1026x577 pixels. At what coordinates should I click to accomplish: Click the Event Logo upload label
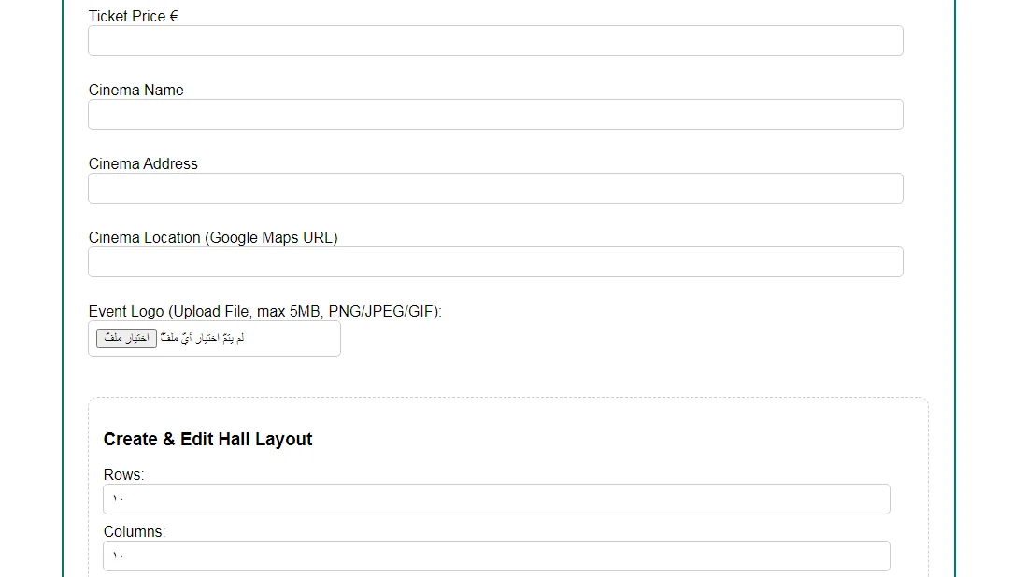264,311
